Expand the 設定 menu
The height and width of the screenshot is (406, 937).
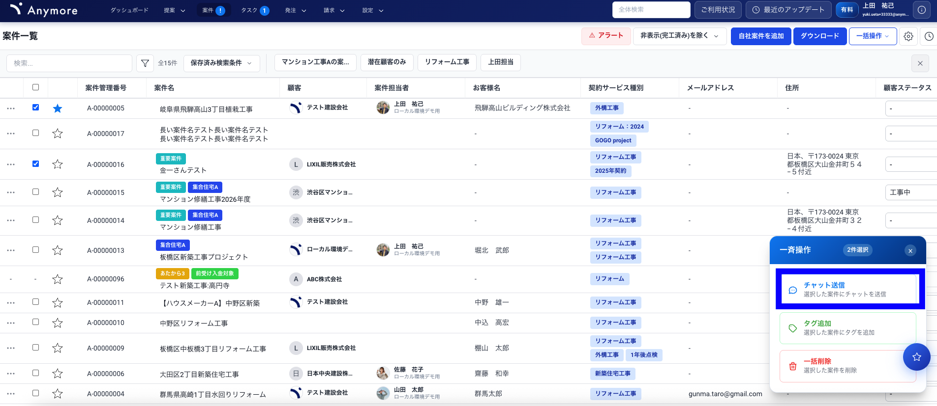(x=373, y=10)
